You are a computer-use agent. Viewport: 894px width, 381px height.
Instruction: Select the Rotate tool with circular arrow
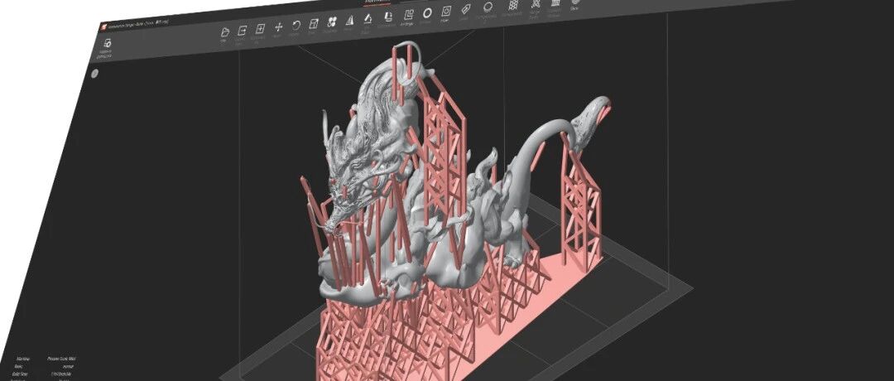[296, 25]
